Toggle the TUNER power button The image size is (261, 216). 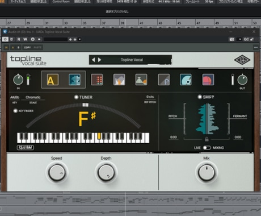[x=76, y=97]
